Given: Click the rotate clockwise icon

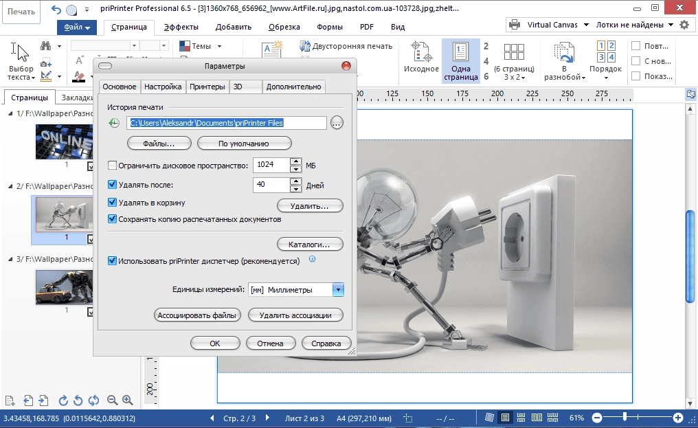Looking at the screenshot, I should point(63,401).
